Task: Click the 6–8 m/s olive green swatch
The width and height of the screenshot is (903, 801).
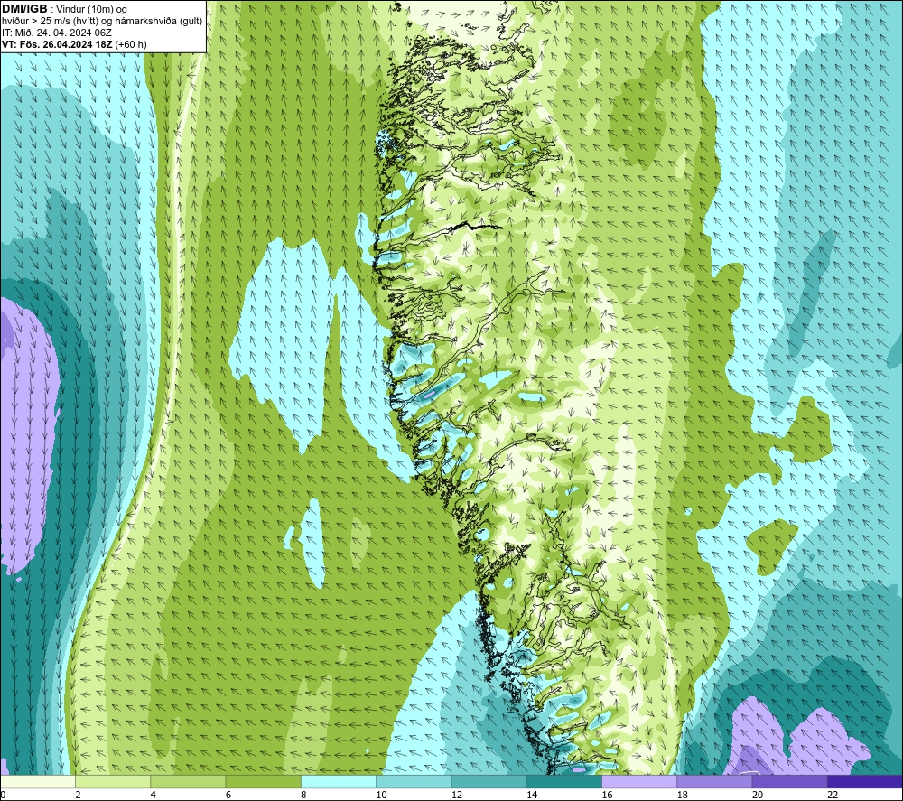Action: 263,782
